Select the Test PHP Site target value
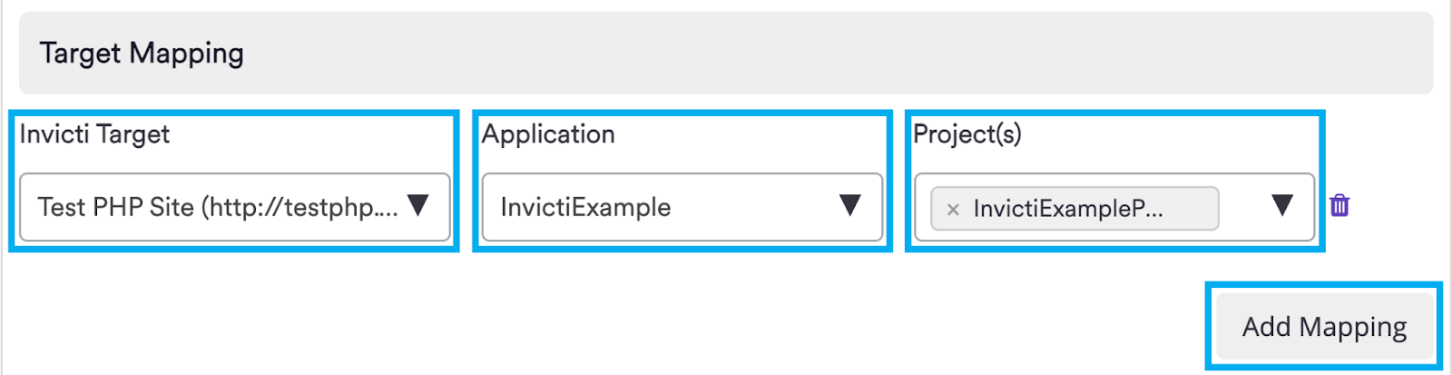 click(218, 208)
